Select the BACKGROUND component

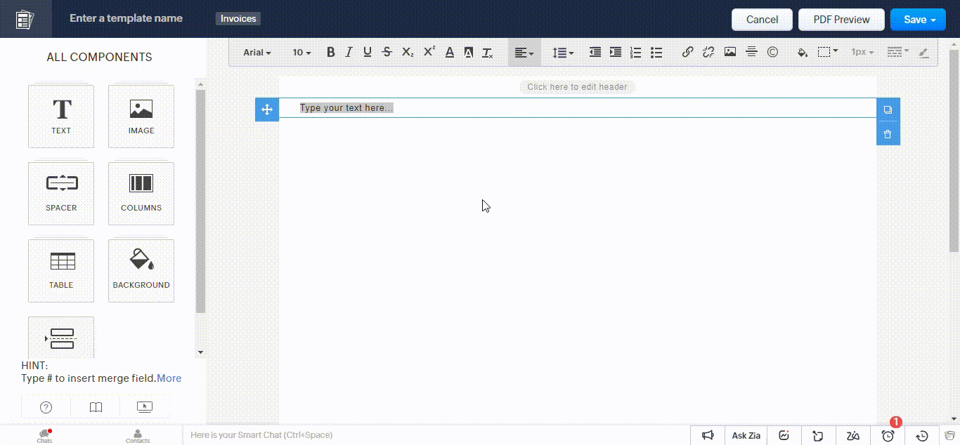click(141, 270)
